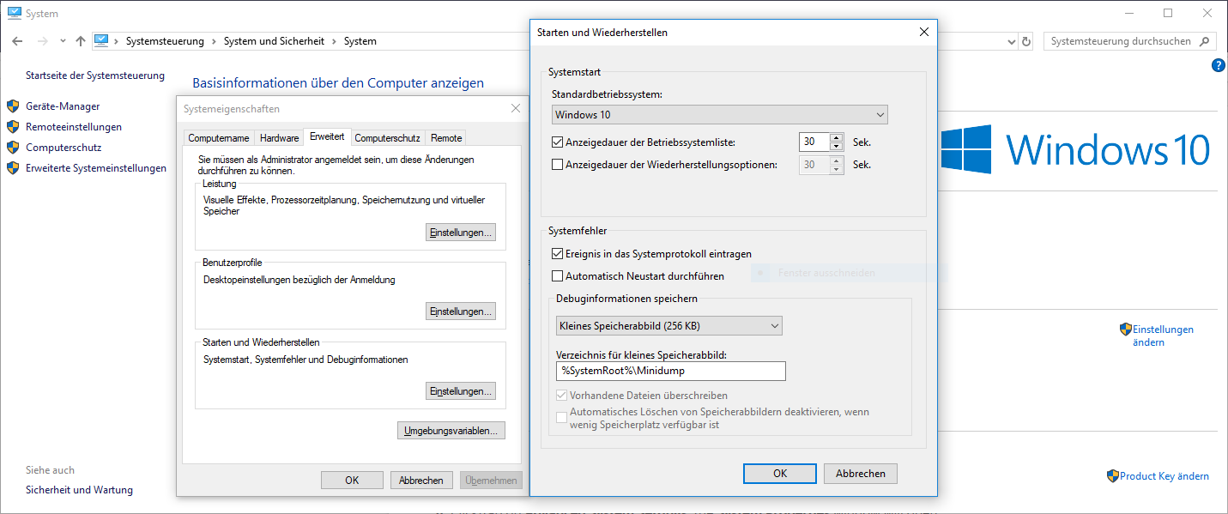1228x514 pixels.
Task: Click the search magnifier icon
Action: 1205,41
